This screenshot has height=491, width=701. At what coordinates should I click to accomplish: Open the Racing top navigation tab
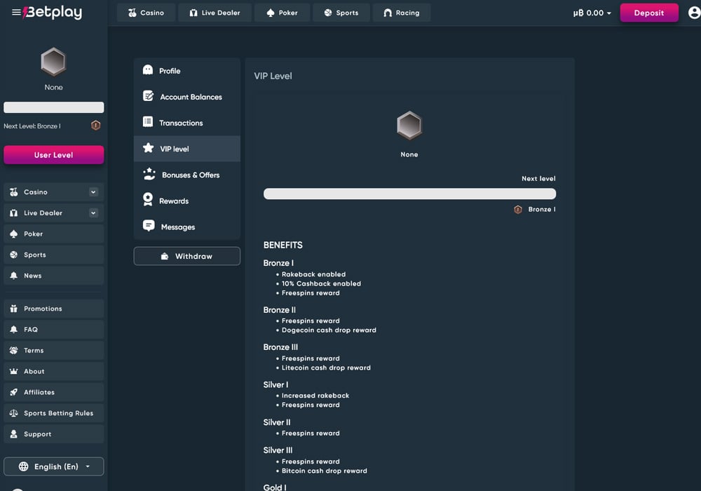tap(401, 13)
